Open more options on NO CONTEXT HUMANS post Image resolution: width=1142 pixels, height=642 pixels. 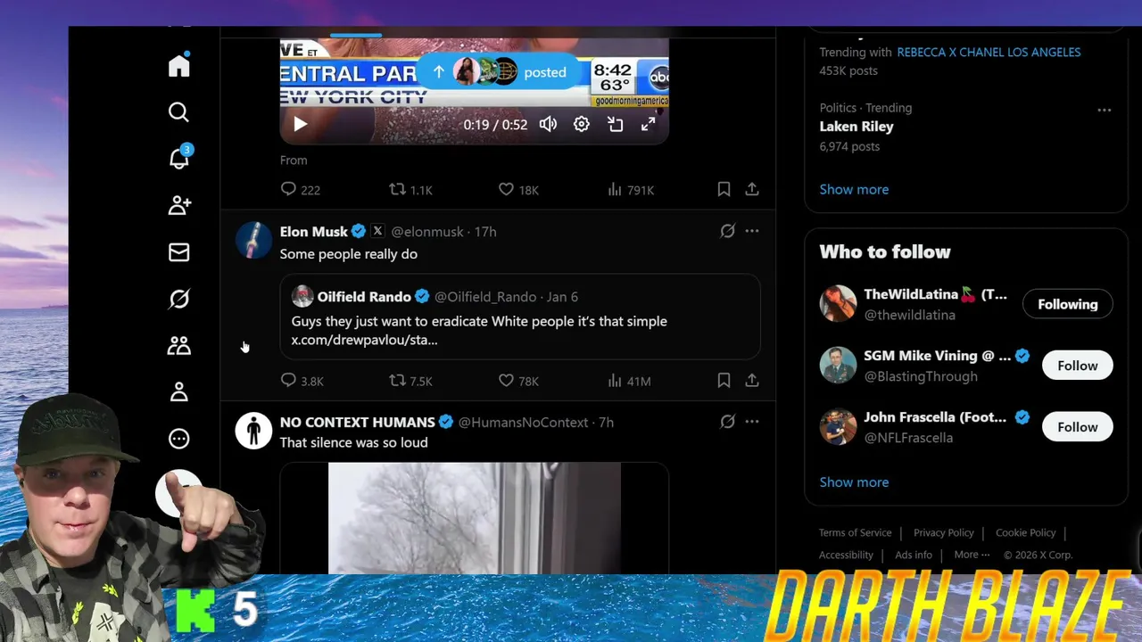[752, 422]
